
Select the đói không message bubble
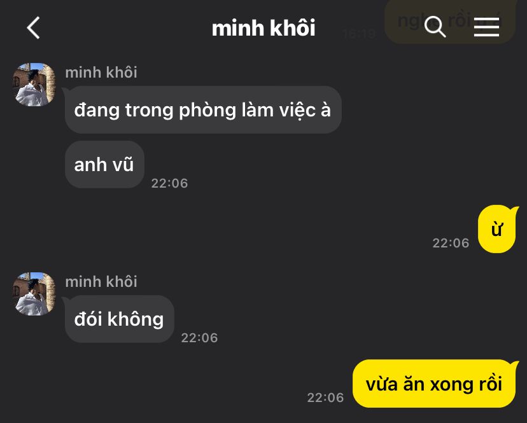tap(119, 319)
